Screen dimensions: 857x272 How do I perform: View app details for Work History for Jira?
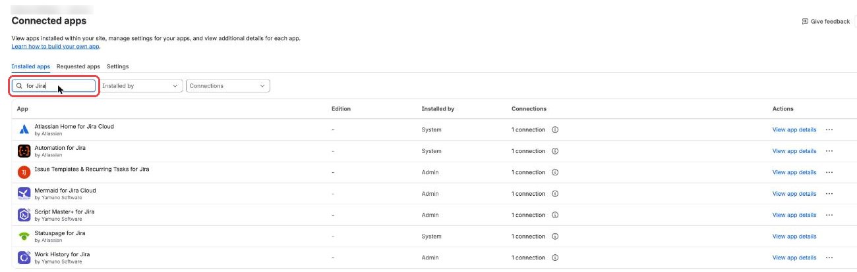794,258
